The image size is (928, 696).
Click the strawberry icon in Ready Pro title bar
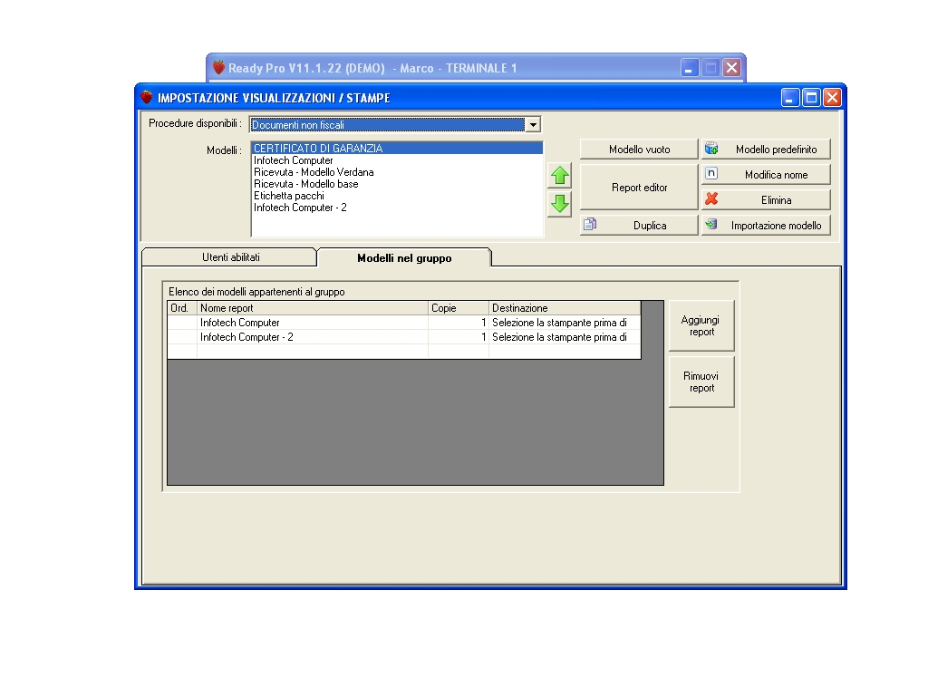(x=218, y=67)
